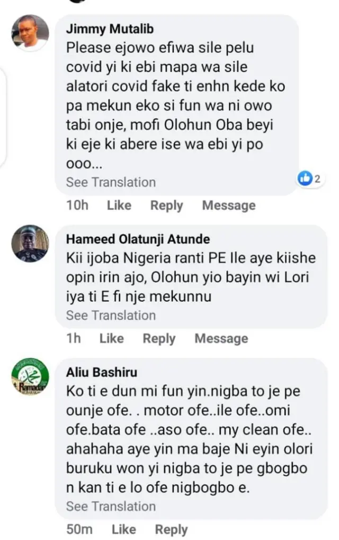Click the 10h timestamp on Jimmy's comment
The height and width of the screenshot is (540, 339).
point(77,205)
